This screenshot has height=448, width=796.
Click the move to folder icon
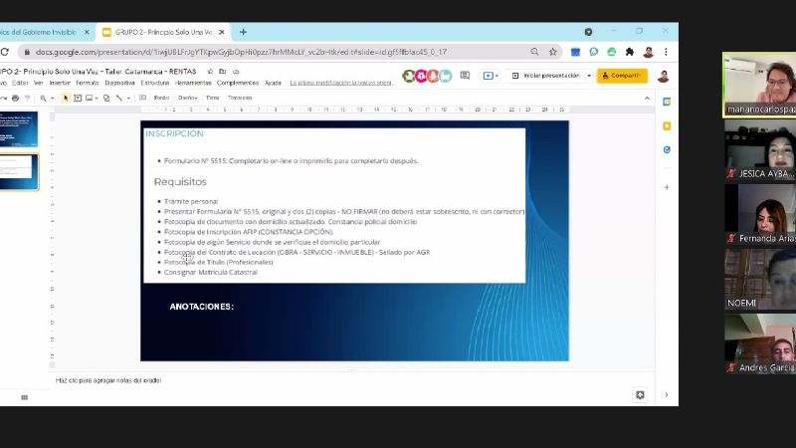point(222,72)
